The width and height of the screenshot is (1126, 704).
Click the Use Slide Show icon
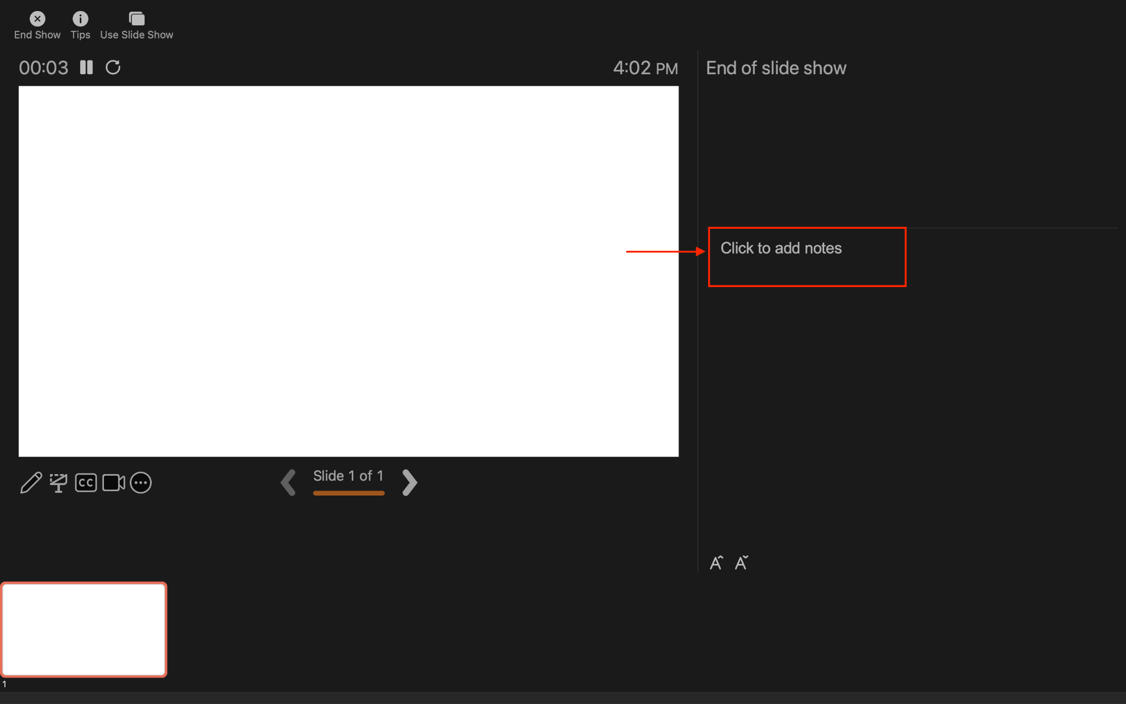point(135,18)
